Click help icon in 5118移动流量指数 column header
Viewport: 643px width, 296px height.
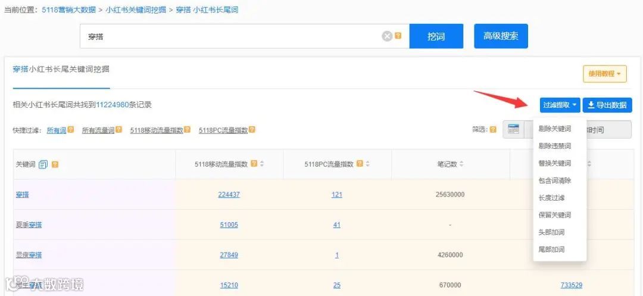click(x=254, y=164)
